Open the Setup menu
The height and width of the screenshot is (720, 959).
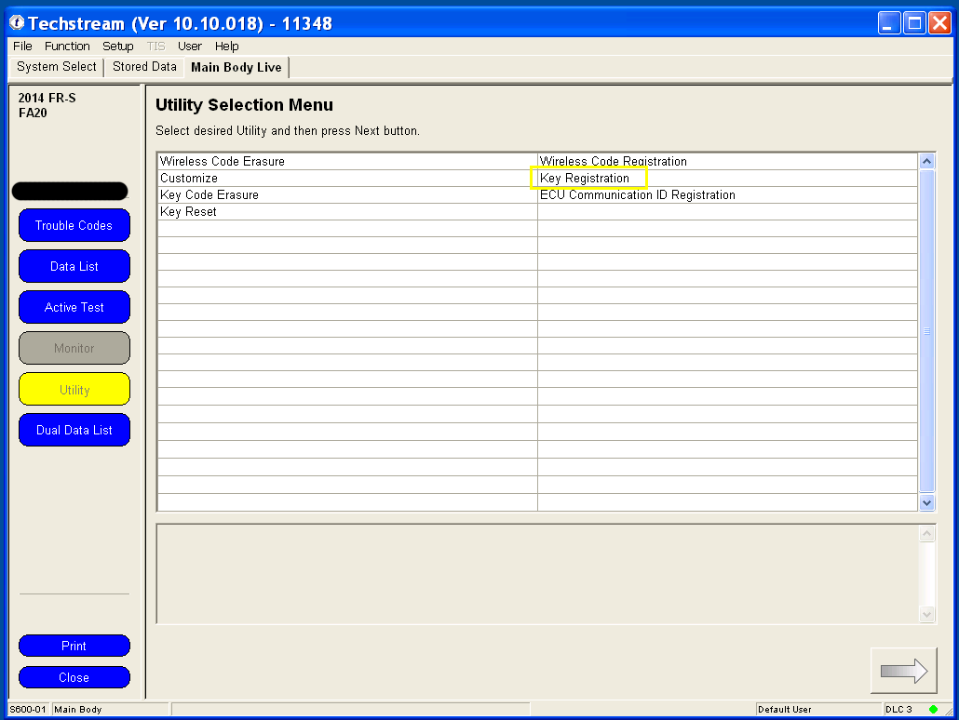(x=118, y=47)
